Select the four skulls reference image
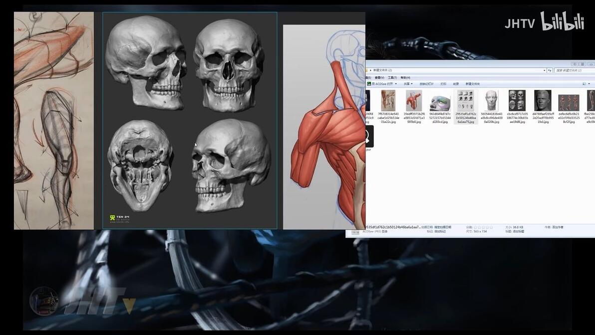Image resolution: width=595 pixels, height=335 pixels. tap(190, 120)
